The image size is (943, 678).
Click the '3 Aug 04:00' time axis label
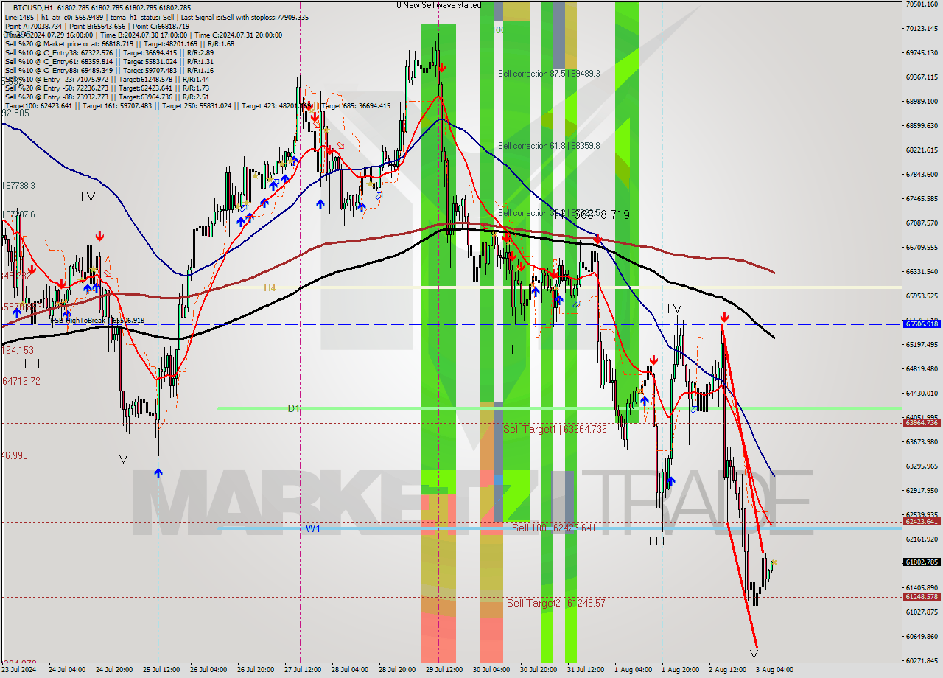click(x=775, y=670)
